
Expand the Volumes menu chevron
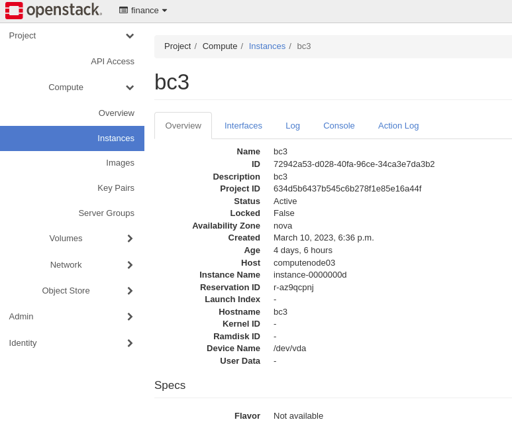tap(130, 239)
